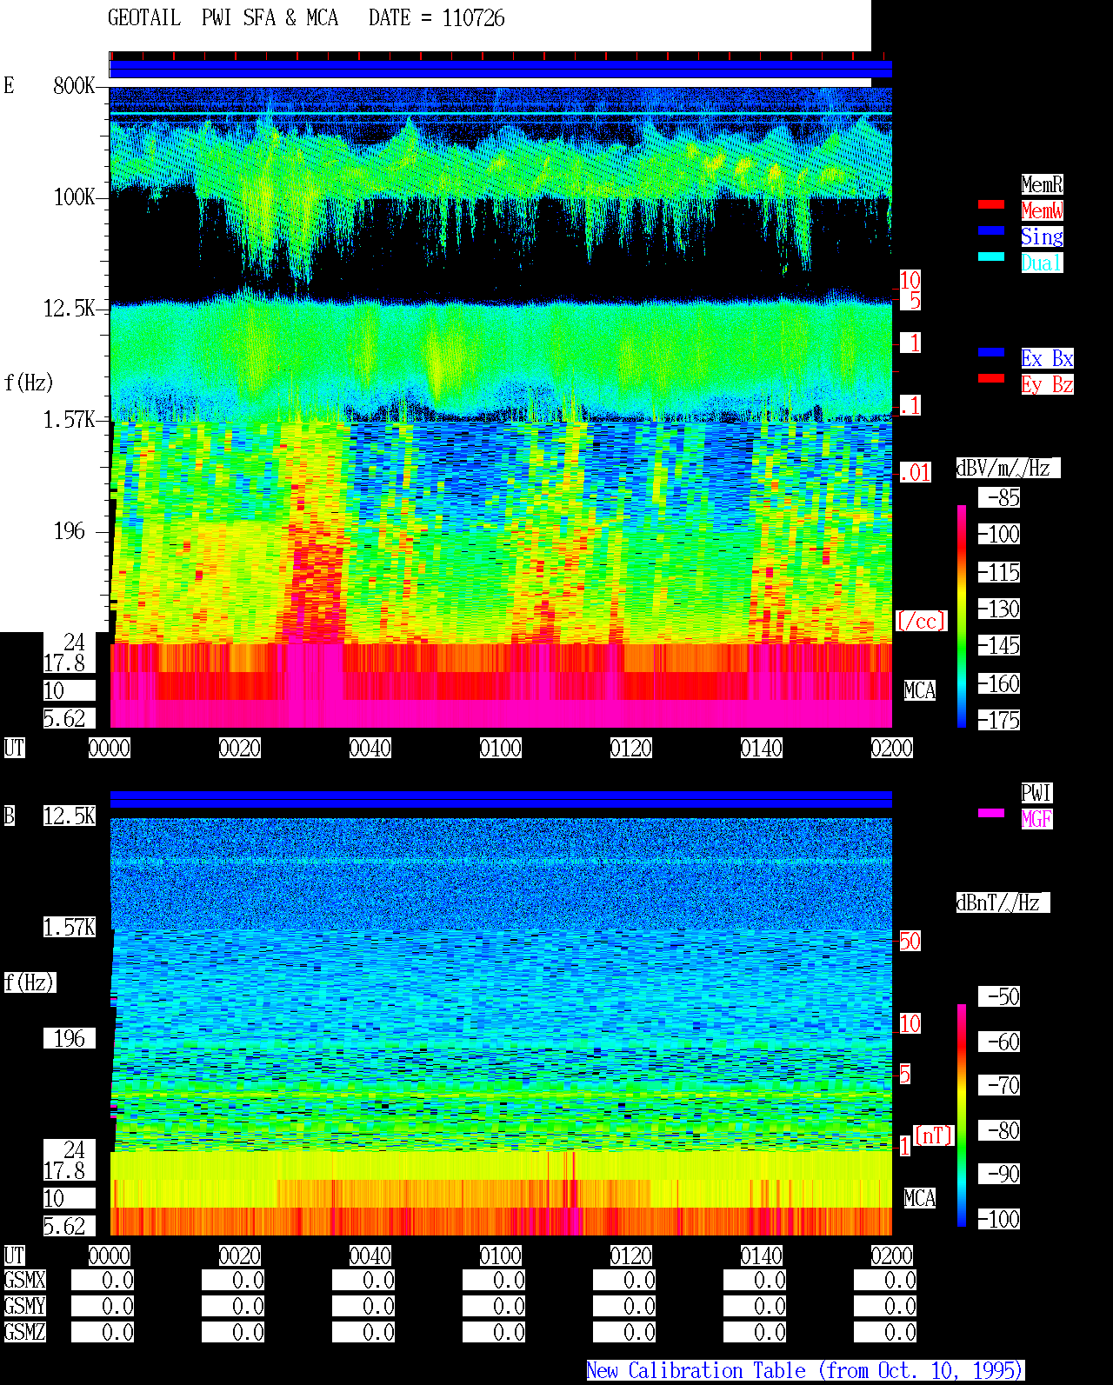
Task: Click the blue mode bar above the B spectrogram
Action: point(501,799)
